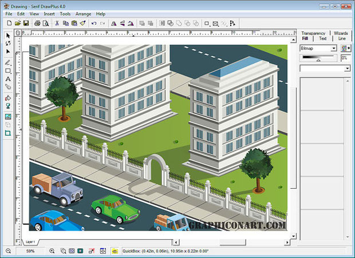Switch to the Transparency tab

(x=313, y=33)
